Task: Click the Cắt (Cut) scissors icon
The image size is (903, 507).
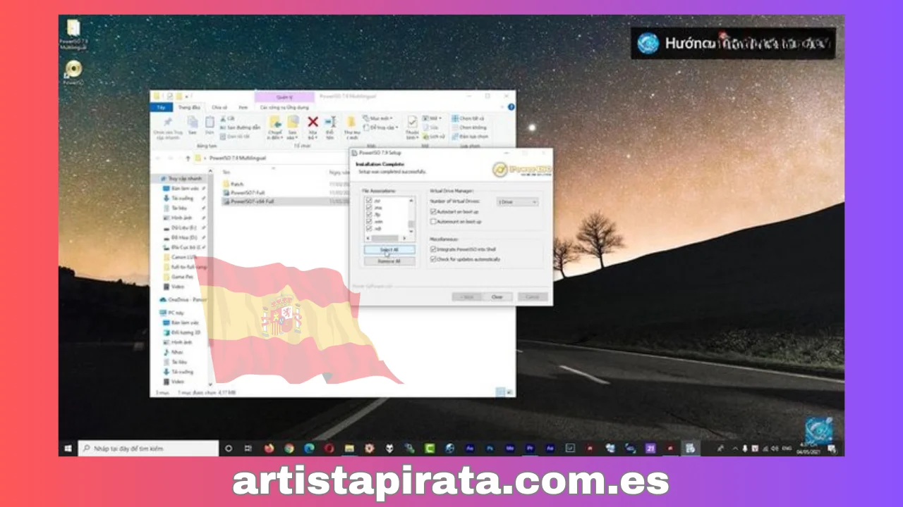Action: tap(223, 118)
